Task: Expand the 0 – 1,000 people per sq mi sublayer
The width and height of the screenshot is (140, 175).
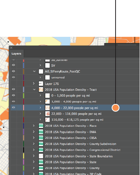Action: click(40, 96)
